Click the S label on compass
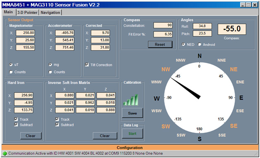 pyautogui.click(x=200, y=139)
